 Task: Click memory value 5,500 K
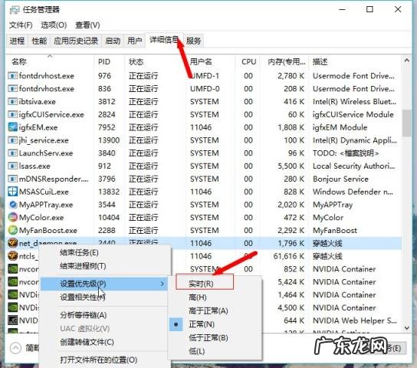(291, 166)
